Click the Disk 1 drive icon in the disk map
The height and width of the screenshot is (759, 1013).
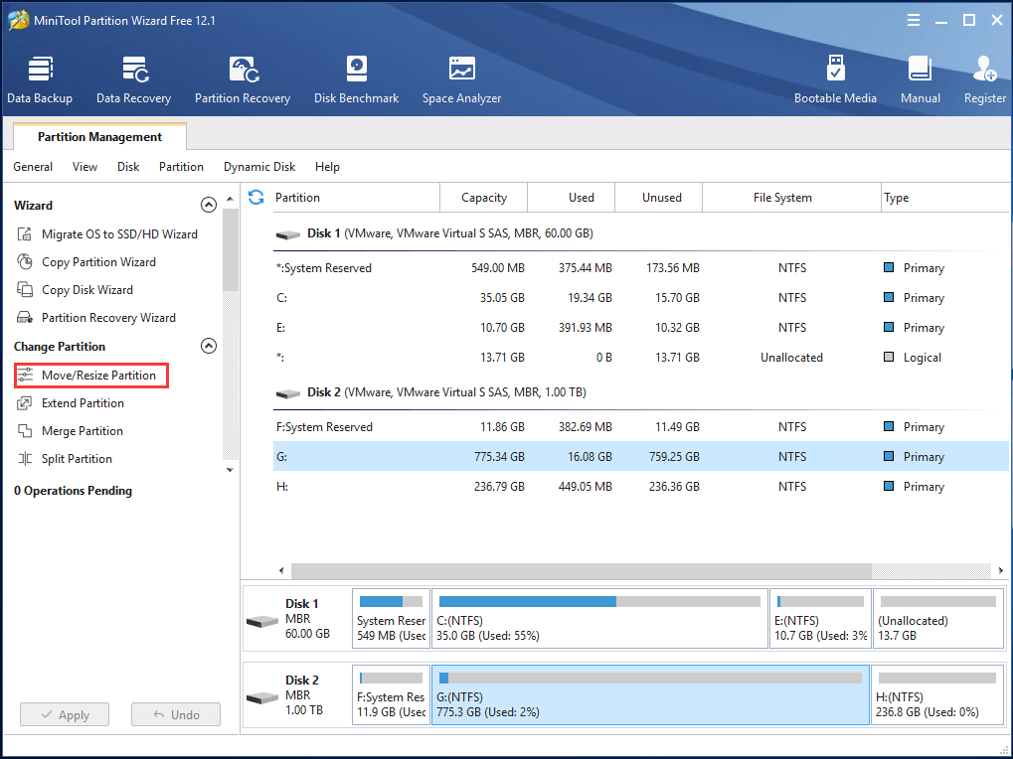pyautogui.click(x=262, y=622)
